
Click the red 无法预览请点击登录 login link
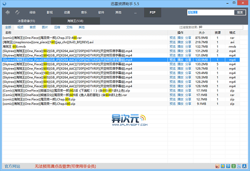coord(65,166)
